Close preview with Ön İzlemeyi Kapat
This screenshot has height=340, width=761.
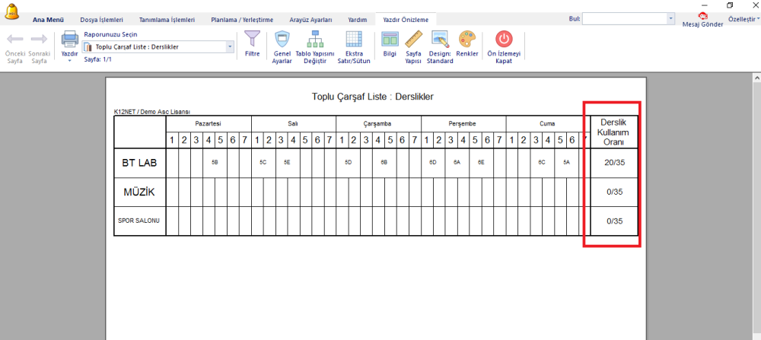(504, 38)
